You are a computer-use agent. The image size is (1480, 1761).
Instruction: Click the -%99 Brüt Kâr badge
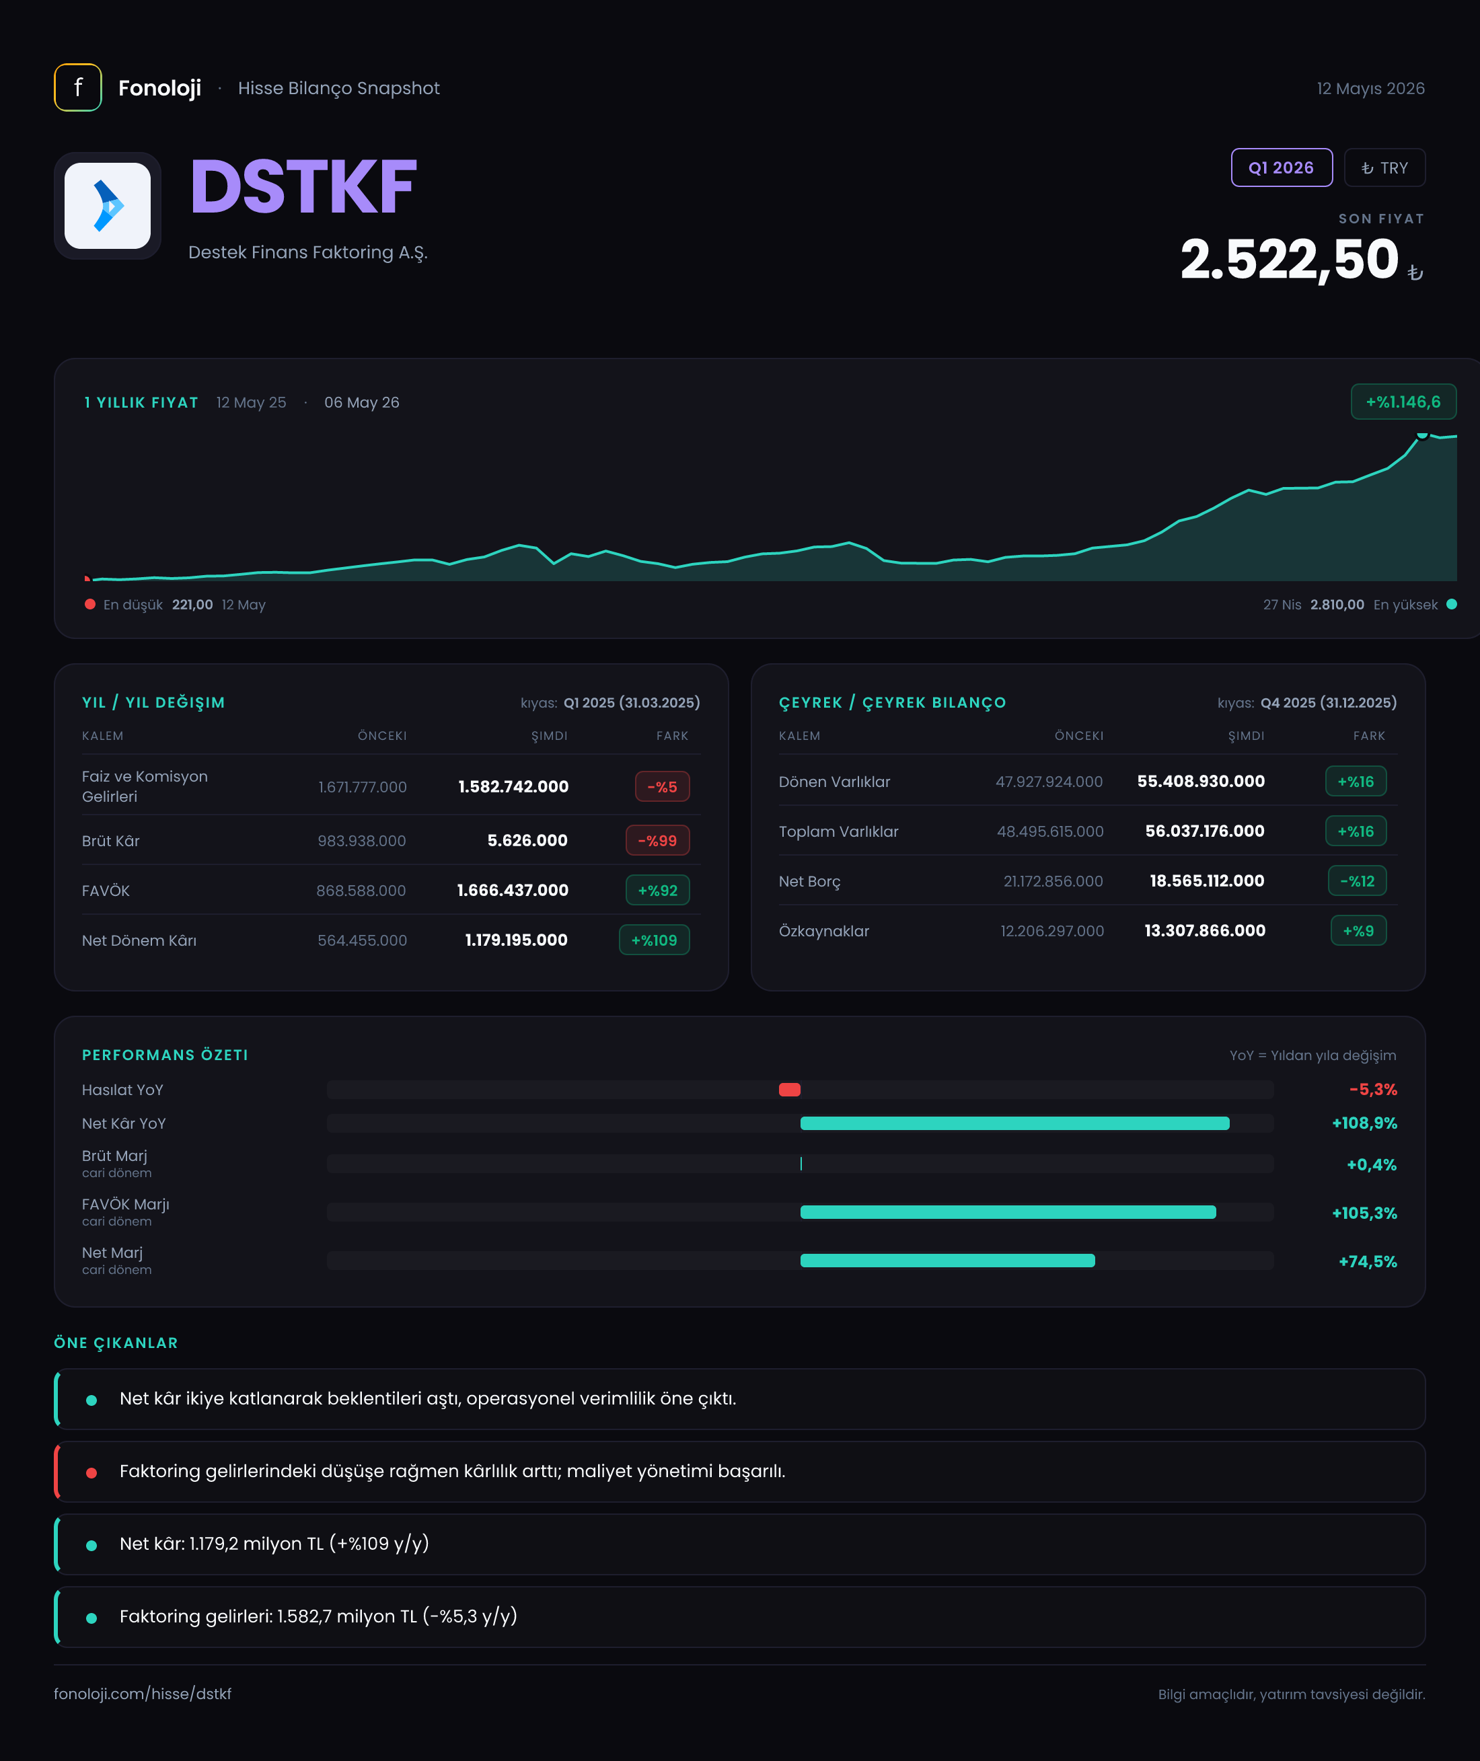pyautogui.click(x=657, y=841)
